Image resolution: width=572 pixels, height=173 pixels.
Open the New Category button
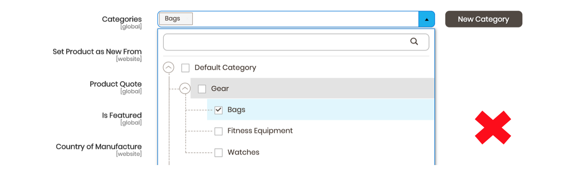click(483, 19)
